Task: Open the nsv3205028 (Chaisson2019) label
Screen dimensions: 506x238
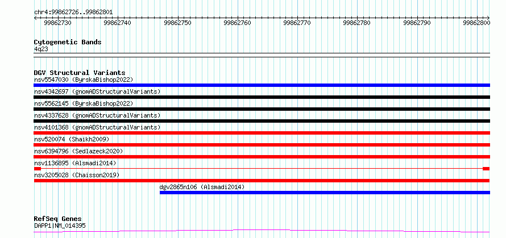Action: (77, 175)
